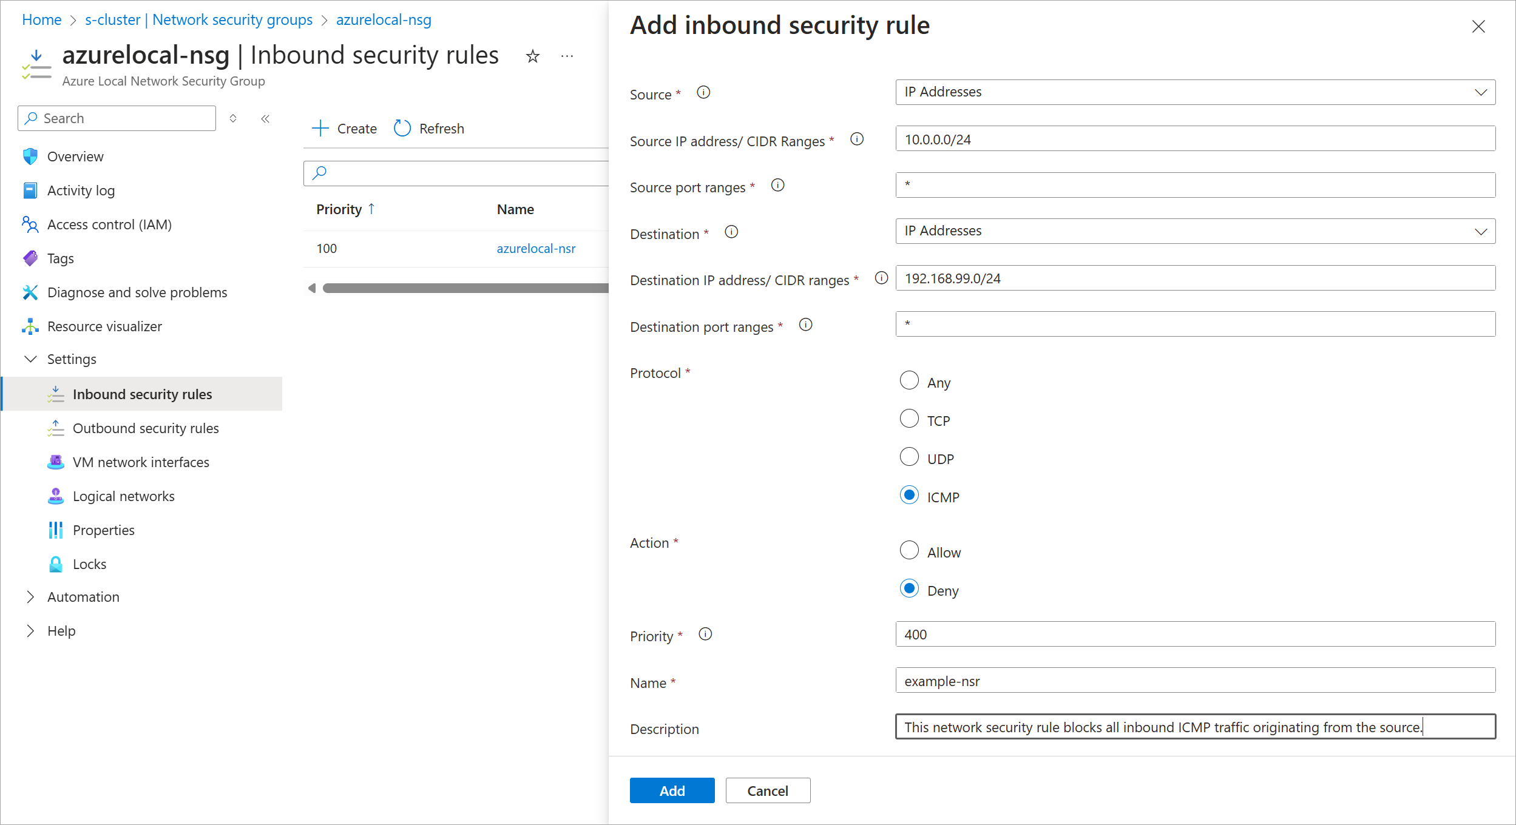Go to Logical networks menu item

coord(123,496)
